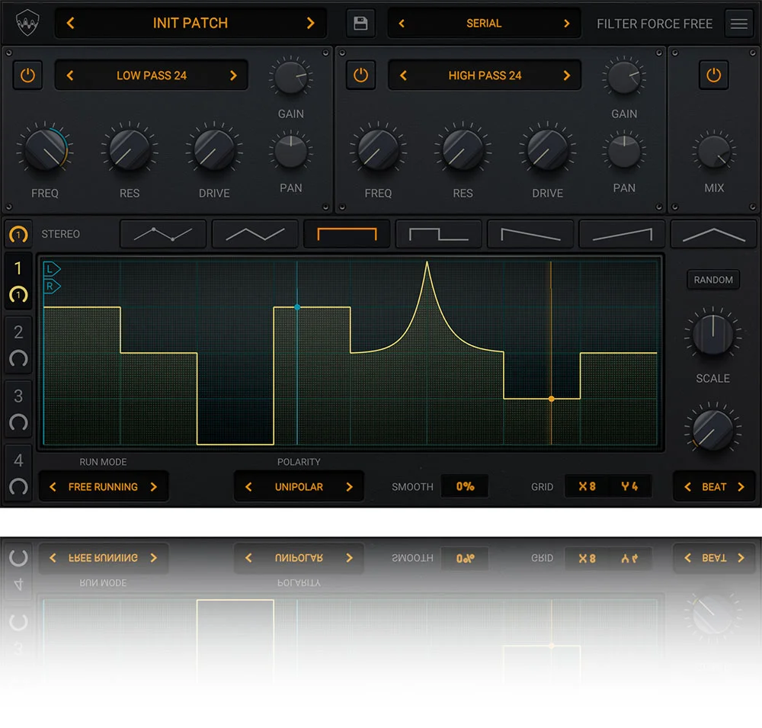762x728 pixels.
Task: Toggle power for the Low Pass 24 filter
Action: click(27, 75)
